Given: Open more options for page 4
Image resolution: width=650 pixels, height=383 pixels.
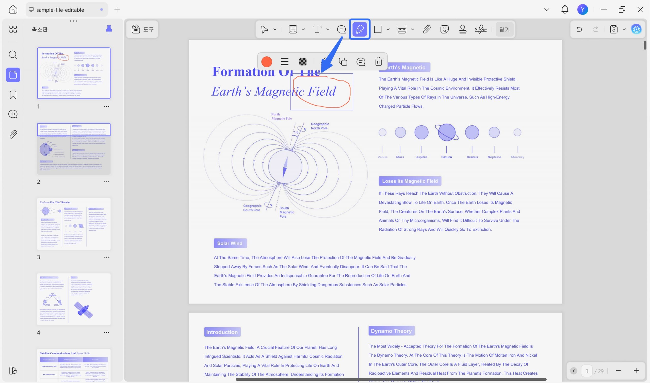Looking at the screenshot, I should click(x=106, y=332).
